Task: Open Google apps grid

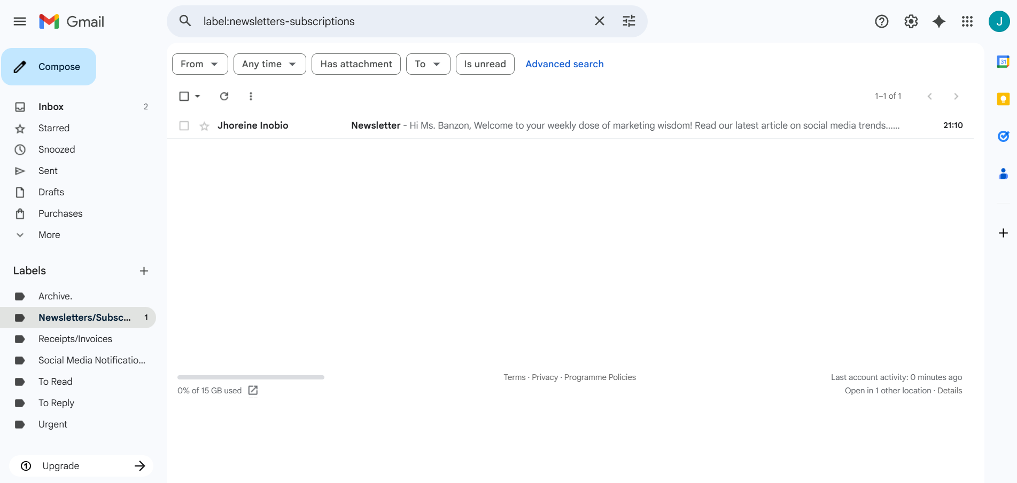Action: pyautogui.click(x=967, y=21)
